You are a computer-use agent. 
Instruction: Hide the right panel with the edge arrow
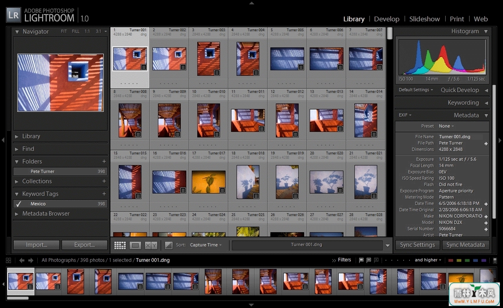[x=500, y=140]
